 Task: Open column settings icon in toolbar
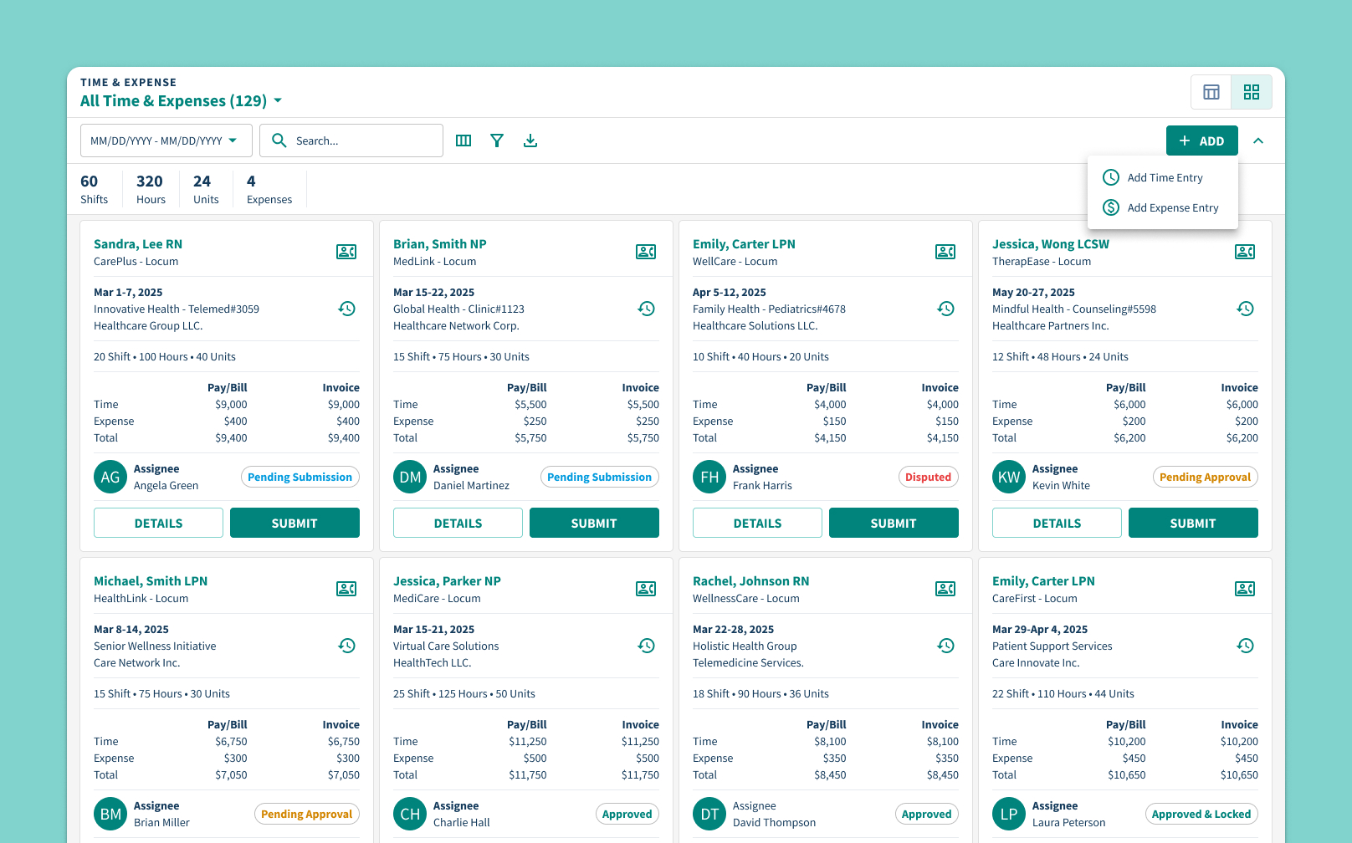(463, 140)
